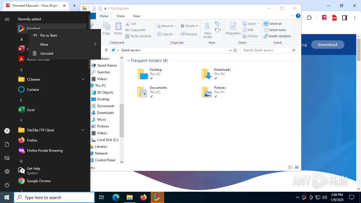Click the Open dropdown in ribbon
The image size is (361, 203).
click(250, 24)
